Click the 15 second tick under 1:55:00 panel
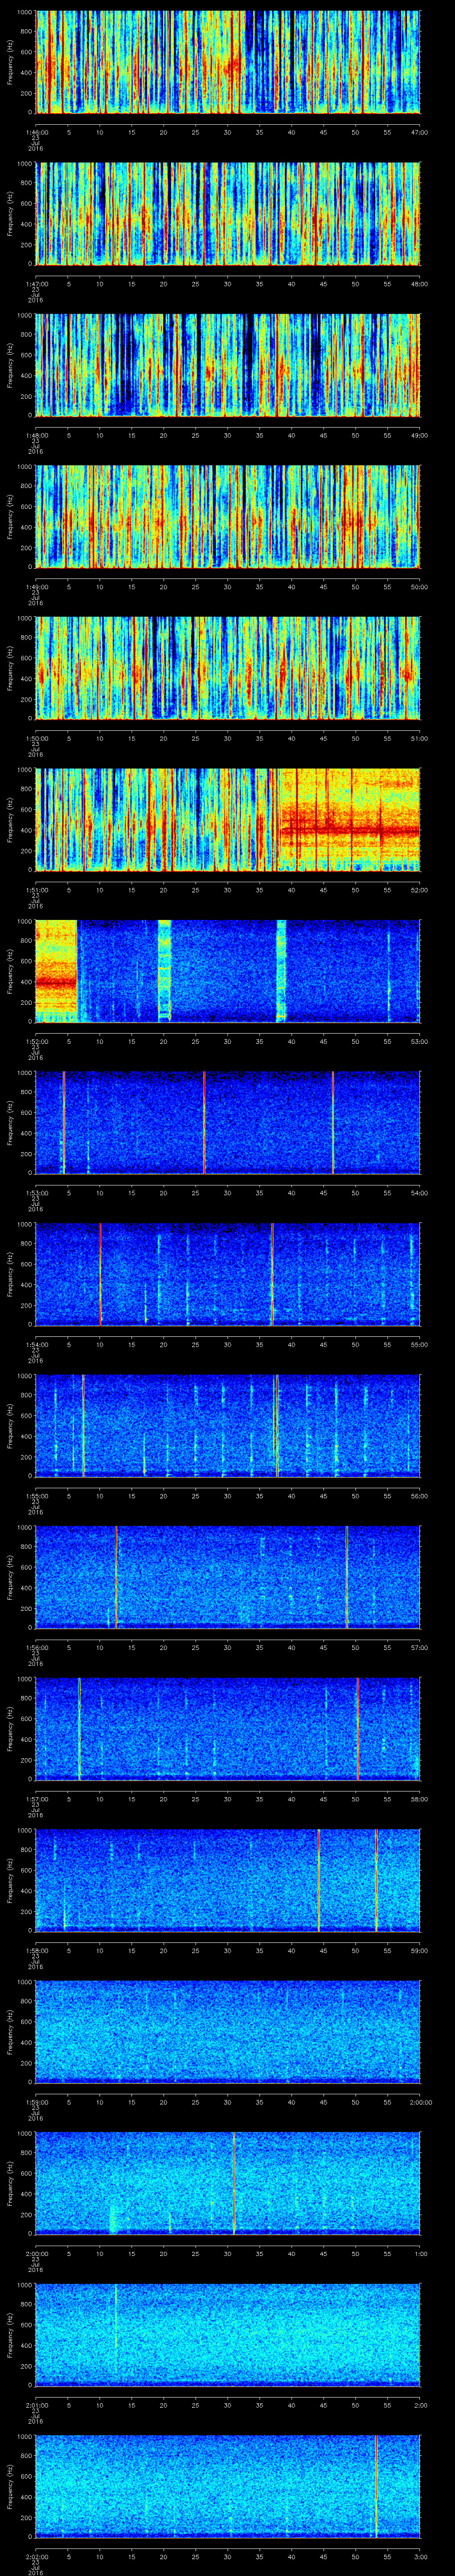 [132, 1495]
